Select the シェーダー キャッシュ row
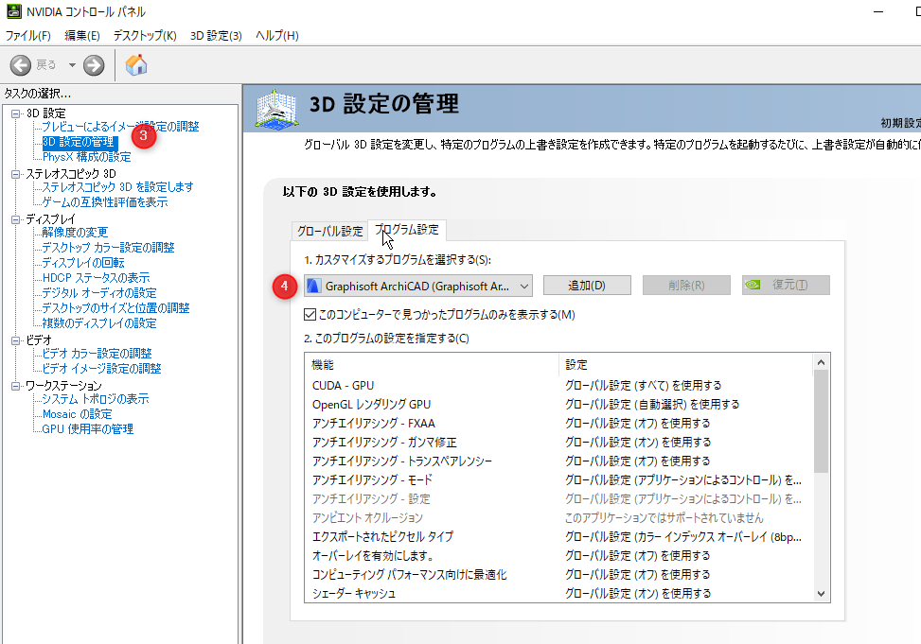The image size is (921, 644). [x=559, y=594]
